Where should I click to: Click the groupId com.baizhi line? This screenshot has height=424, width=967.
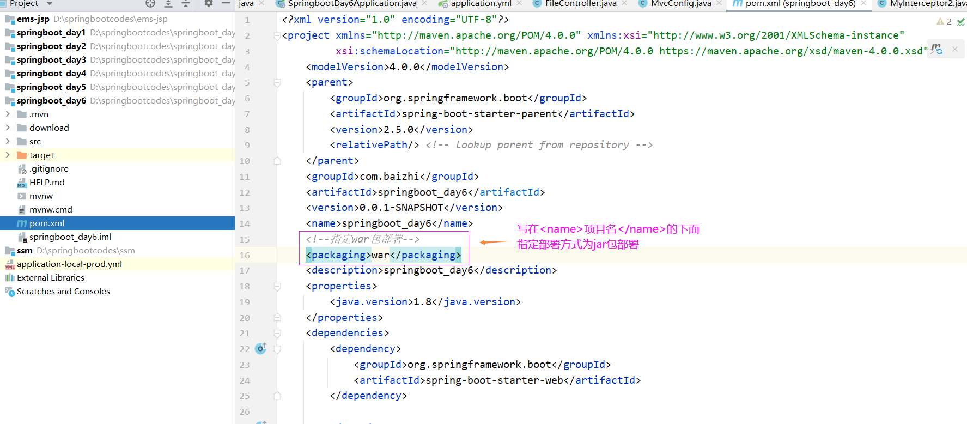pyautogui.click(x=392, y=177)
